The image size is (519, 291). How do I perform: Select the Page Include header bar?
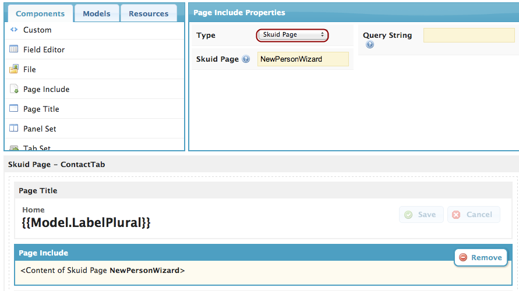(x=233, y=253)
